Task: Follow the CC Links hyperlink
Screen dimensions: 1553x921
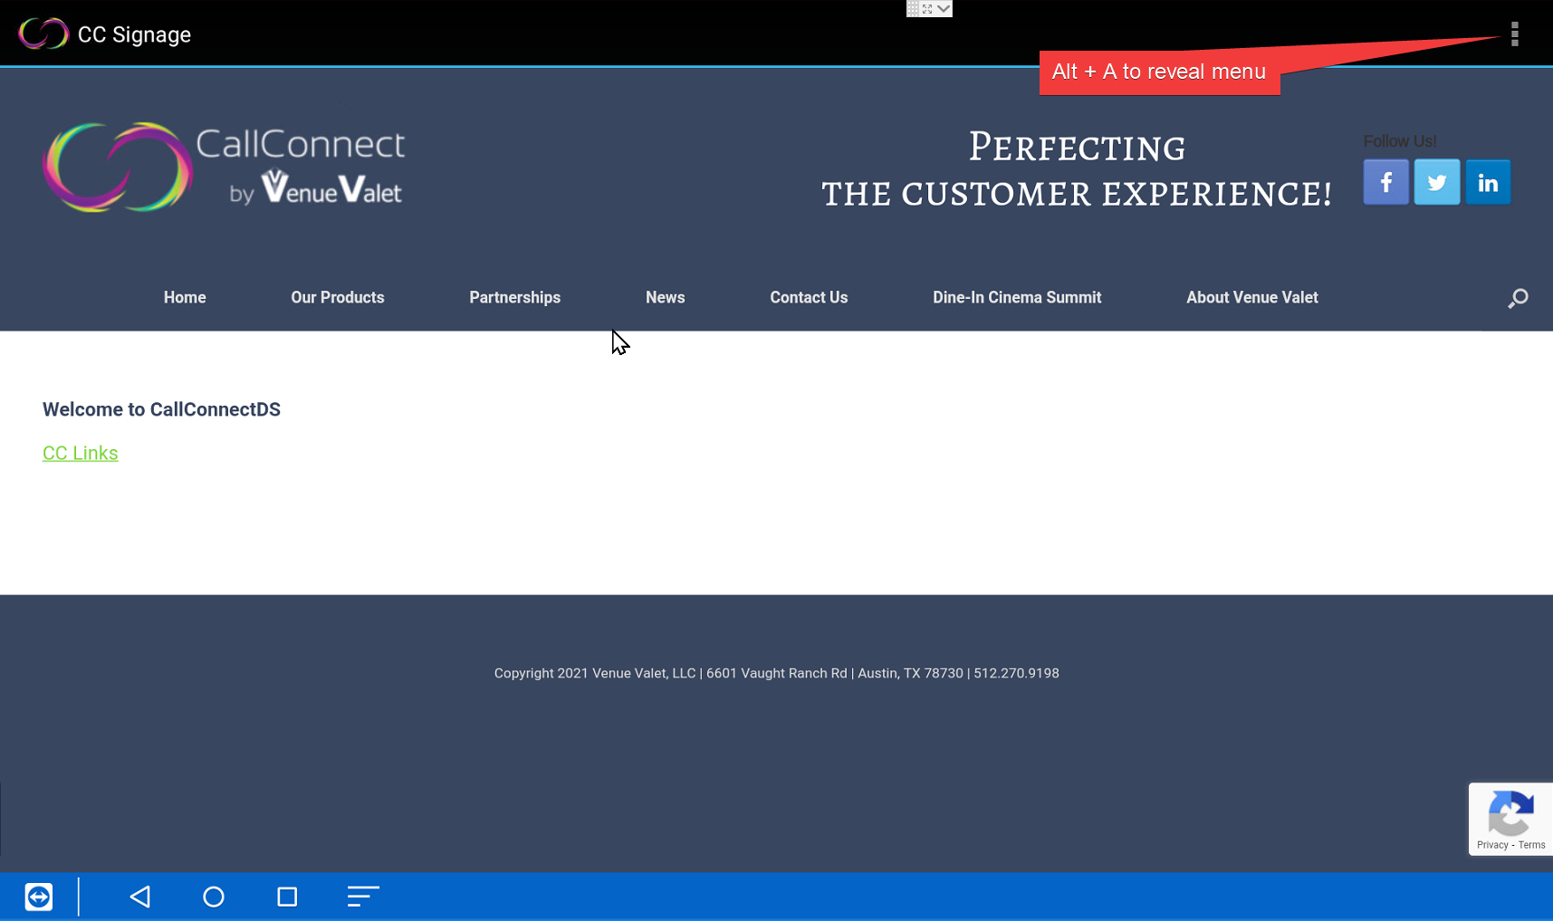Action: (x=81, y=453)
